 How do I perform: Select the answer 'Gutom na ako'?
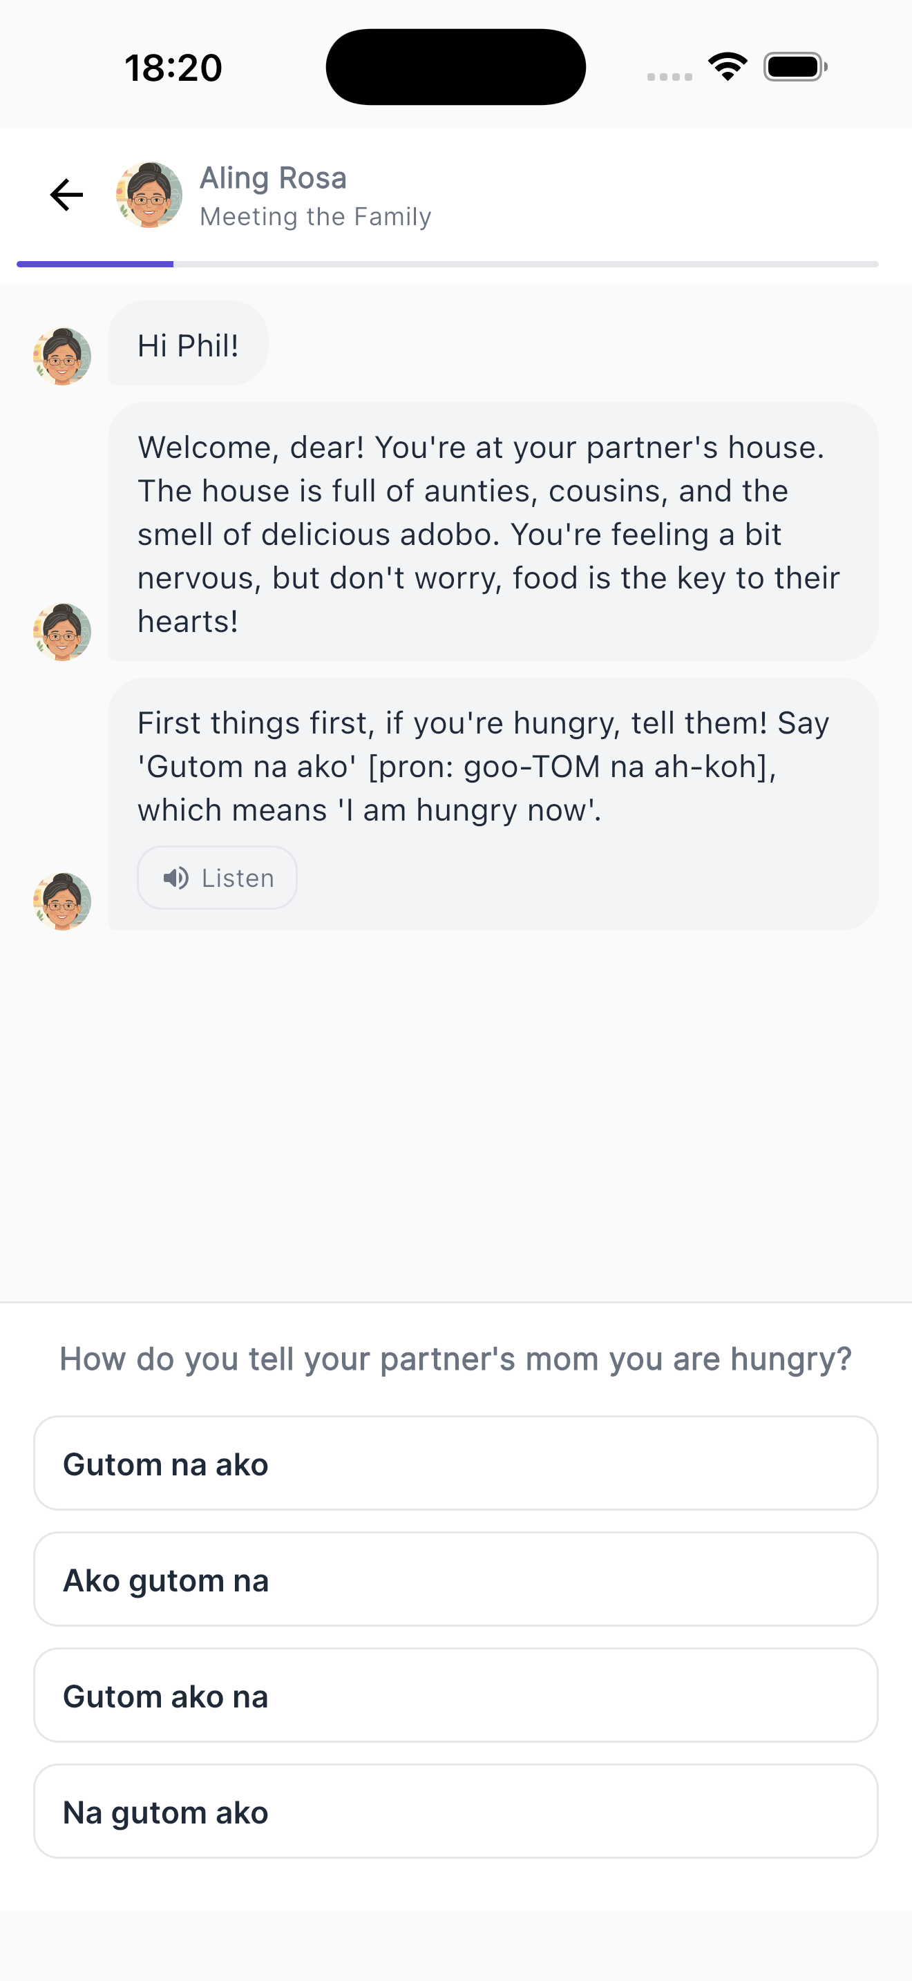coord(455,1464)
